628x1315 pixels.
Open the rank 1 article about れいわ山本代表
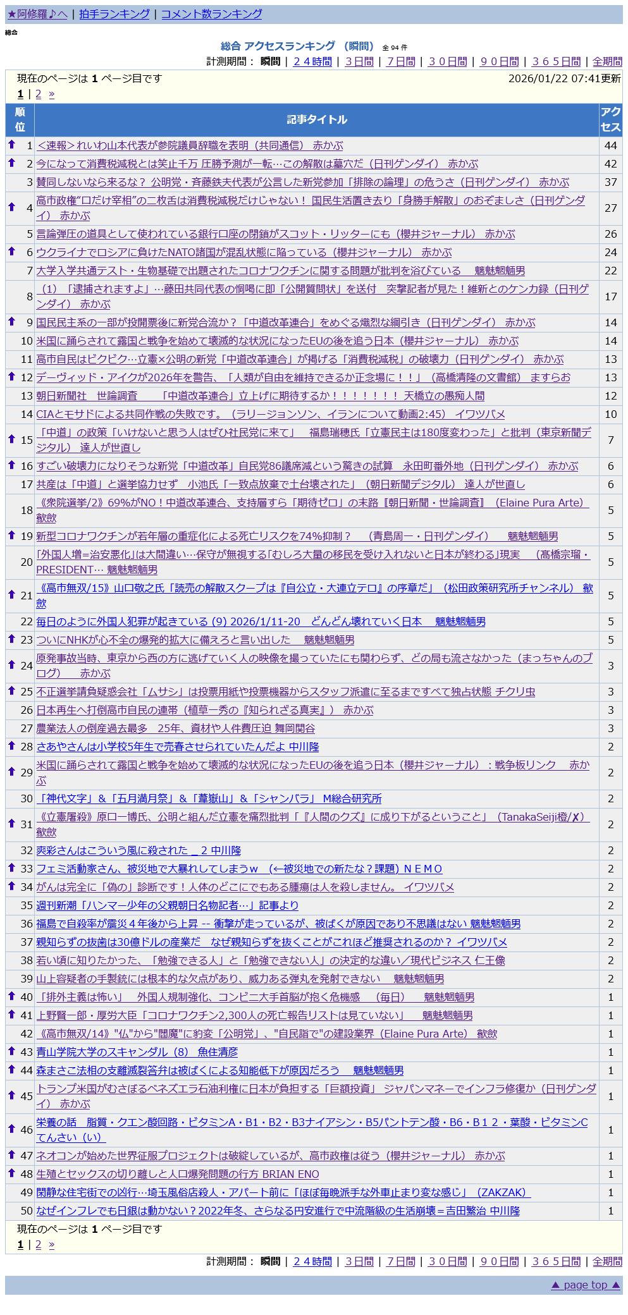(x=190, y=145)
